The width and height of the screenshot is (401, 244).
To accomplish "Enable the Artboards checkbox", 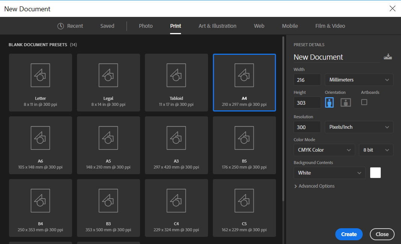I will pyautogui.click(x=364, y=102).
